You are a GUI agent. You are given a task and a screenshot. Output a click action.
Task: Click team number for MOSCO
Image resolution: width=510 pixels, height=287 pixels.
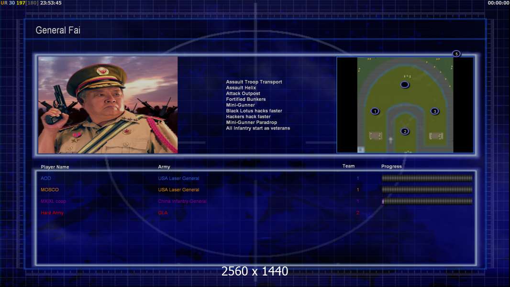coord(358,189)
